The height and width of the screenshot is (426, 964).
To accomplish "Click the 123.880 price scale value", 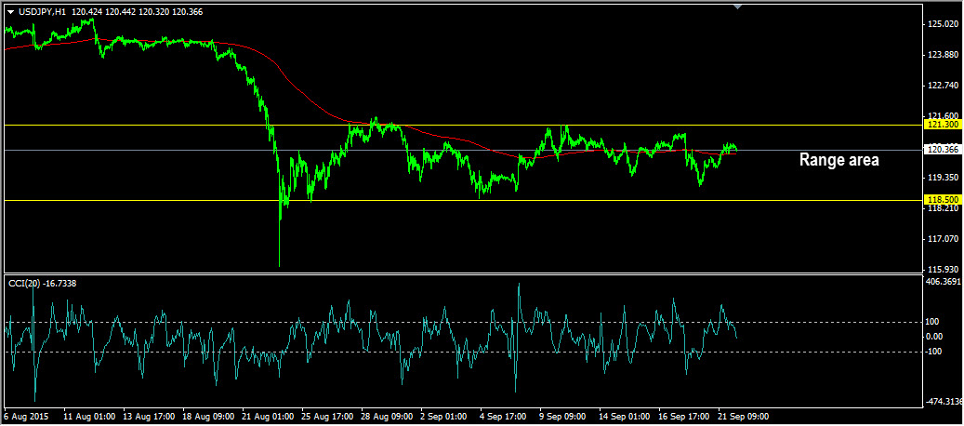I will click(942, 55).
